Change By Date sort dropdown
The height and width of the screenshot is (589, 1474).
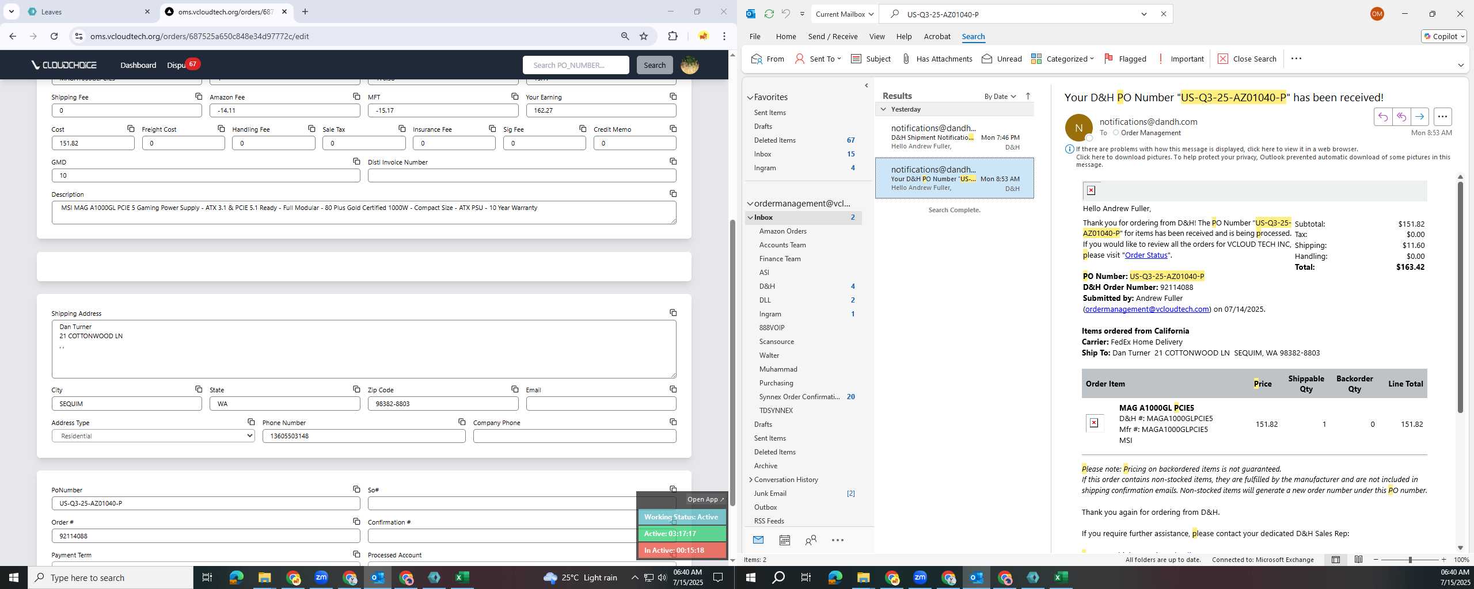[x=1000, y=96]
